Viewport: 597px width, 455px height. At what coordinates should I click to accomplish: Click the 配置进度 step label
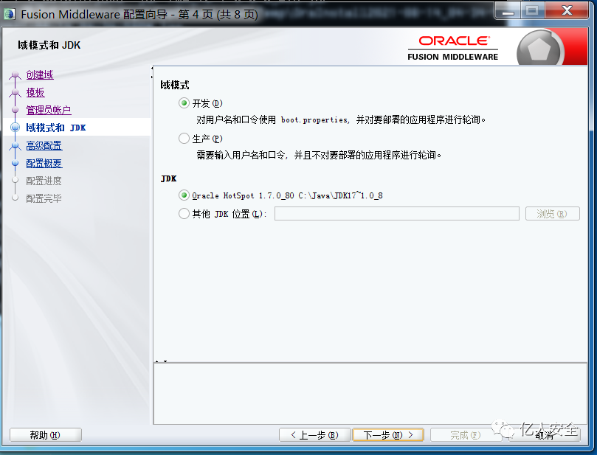point(44,181)
